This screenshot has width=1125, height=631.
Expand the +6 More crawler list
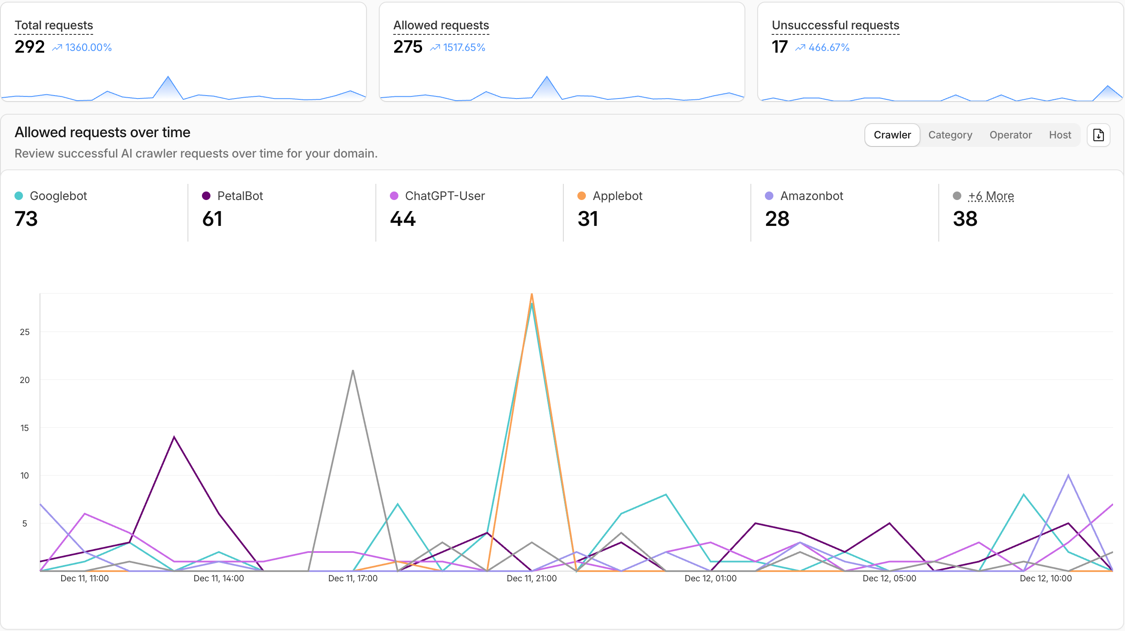coord(991,195)
